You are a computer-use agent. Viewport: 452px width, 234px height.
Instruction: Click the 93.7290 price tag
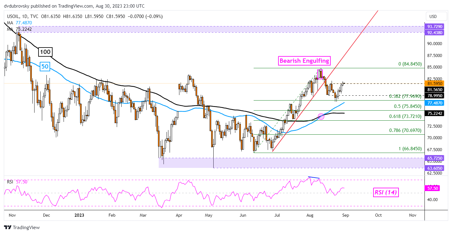434,27
